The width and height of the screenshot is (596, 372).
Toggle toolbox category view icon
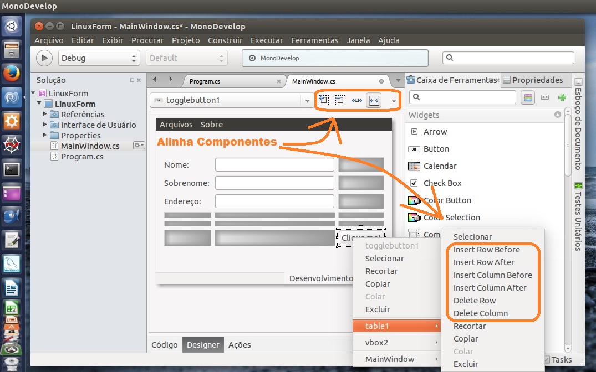(x=528, y=97)
